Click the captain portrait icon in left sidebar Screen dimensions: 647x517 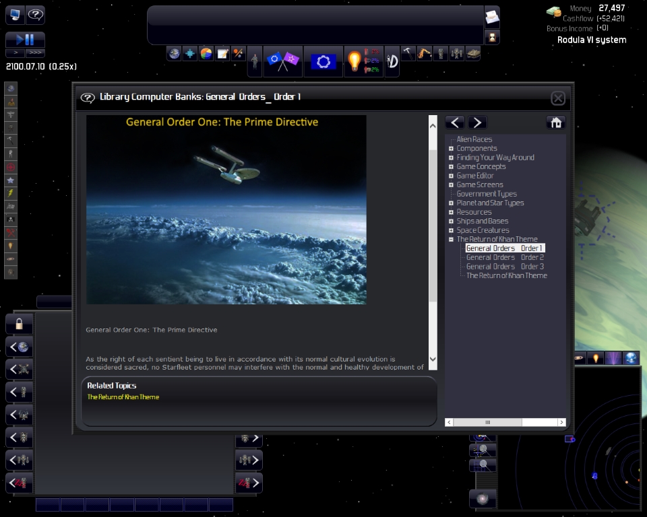[11, 101]
